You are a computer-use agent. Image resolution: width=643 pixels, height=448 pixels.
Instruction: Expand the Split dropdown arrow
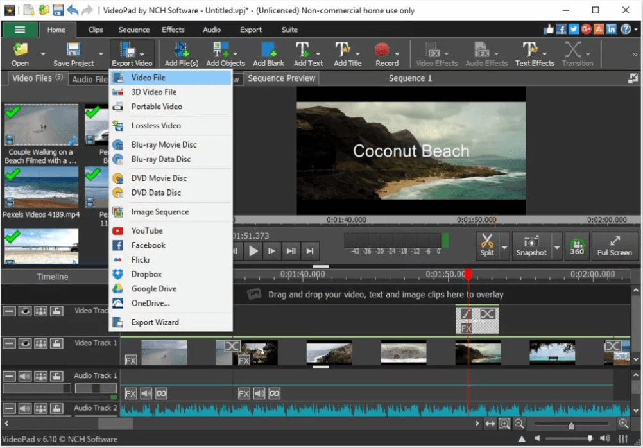(x=504, y=247)
